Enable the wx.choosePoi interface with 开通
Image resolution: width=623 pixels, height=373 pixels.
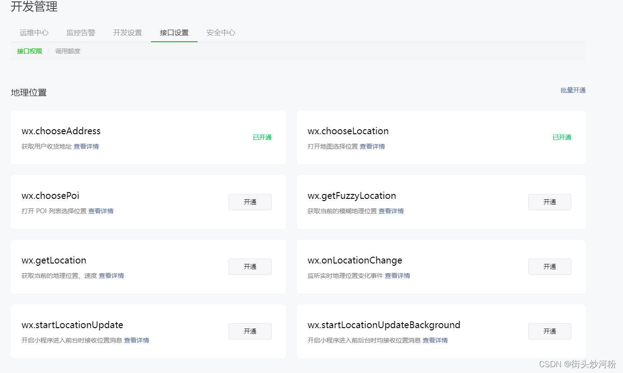click(250, 202)
